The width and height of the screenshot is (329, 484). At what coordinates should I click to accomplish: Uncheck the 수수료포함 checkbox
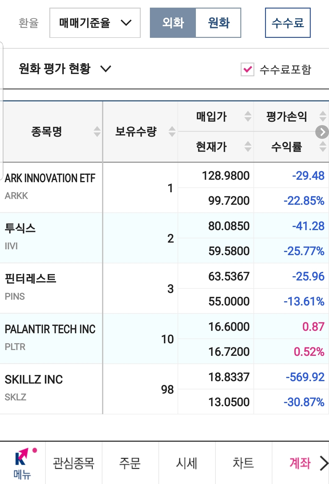click(247, 70)
